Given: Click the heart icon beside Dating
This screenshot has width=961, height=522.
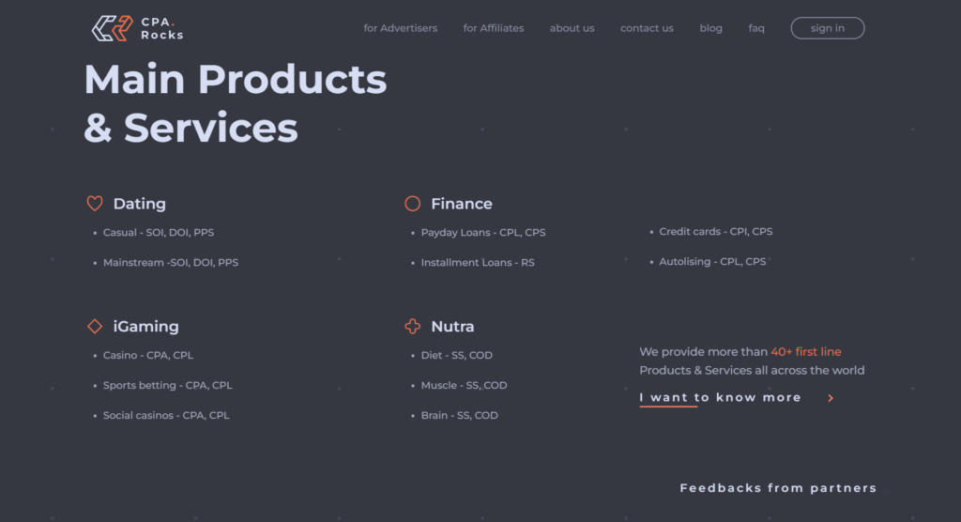Looking at the screenshot, I should [x=95, y=203].
